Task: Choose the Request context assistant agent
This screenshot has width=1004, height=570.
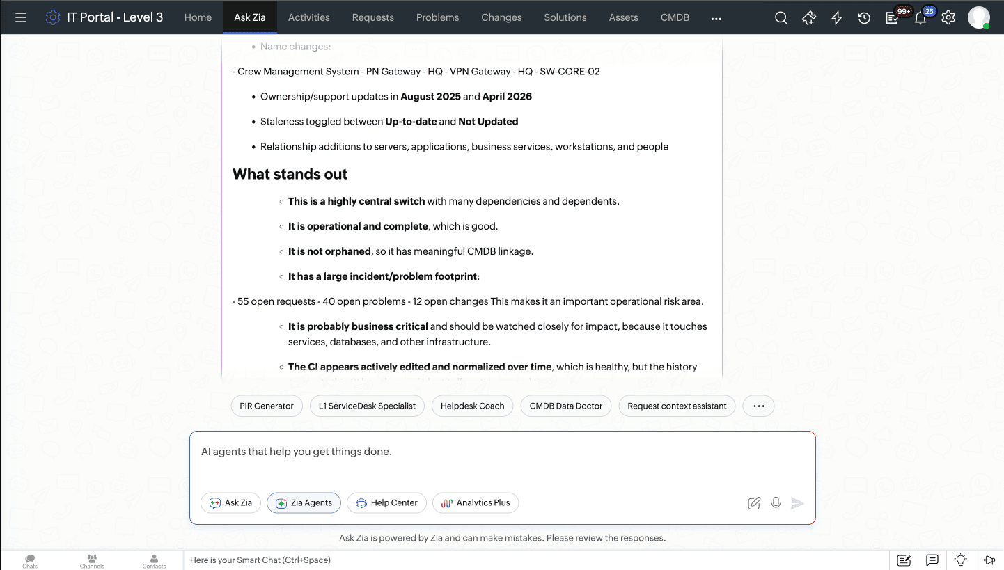Action: point(677,406)
